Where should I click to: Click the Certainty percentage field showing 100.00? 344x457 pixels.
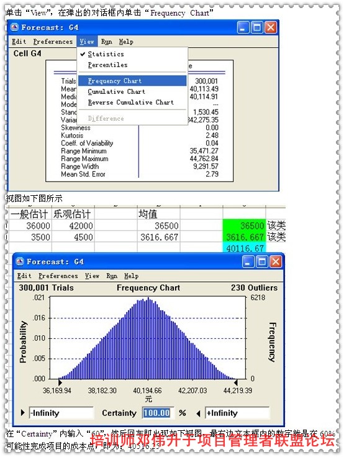pos(156,413)
